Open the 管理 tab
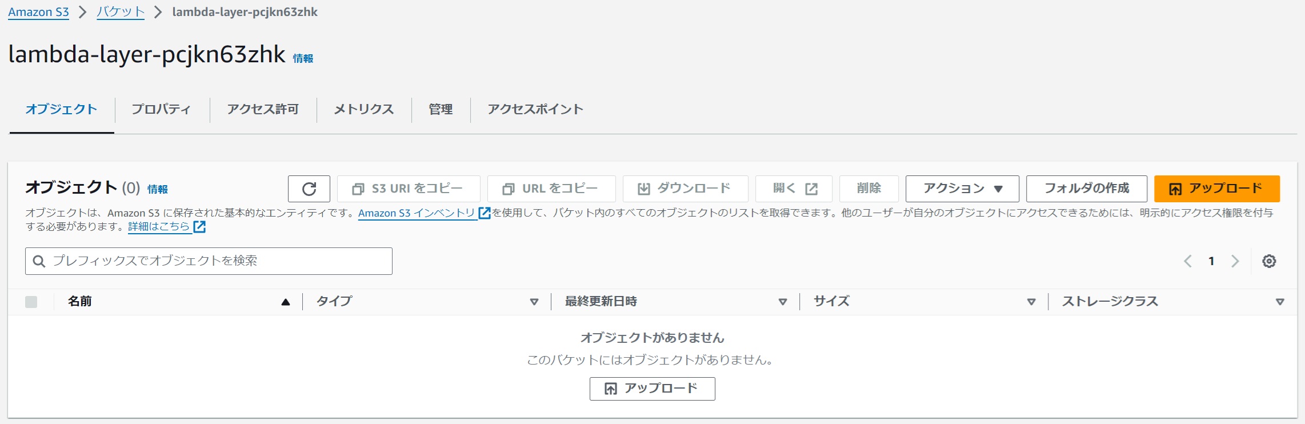Image resolution: width=1305 pixels, height=424 pixels. [x=441, y=109]
